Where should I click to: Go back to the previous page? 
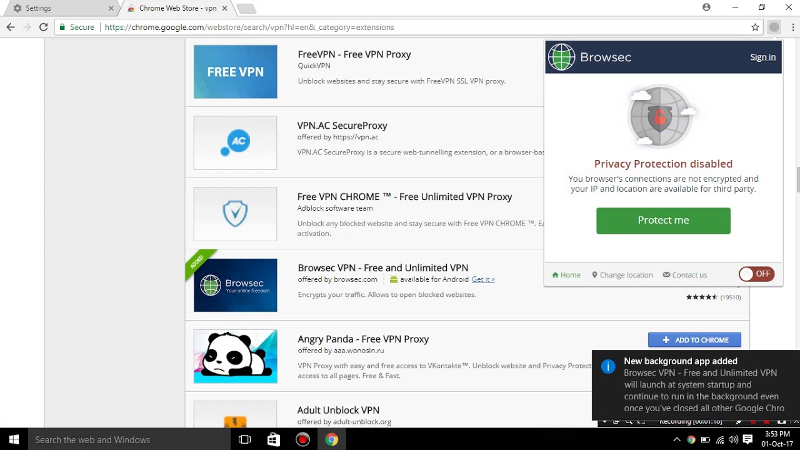[11, 27]
